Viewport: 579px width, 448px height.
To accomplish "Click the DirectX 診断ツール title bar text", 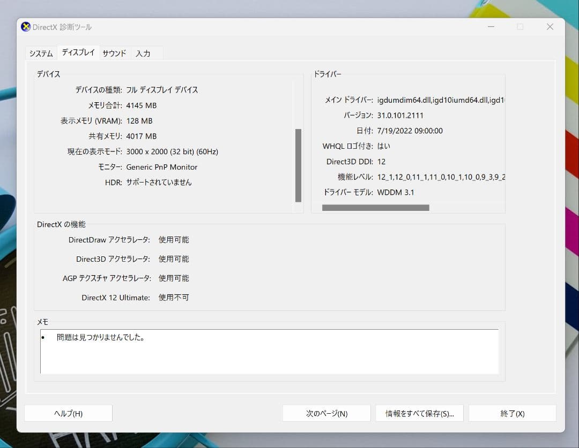I will pos(63,27).
